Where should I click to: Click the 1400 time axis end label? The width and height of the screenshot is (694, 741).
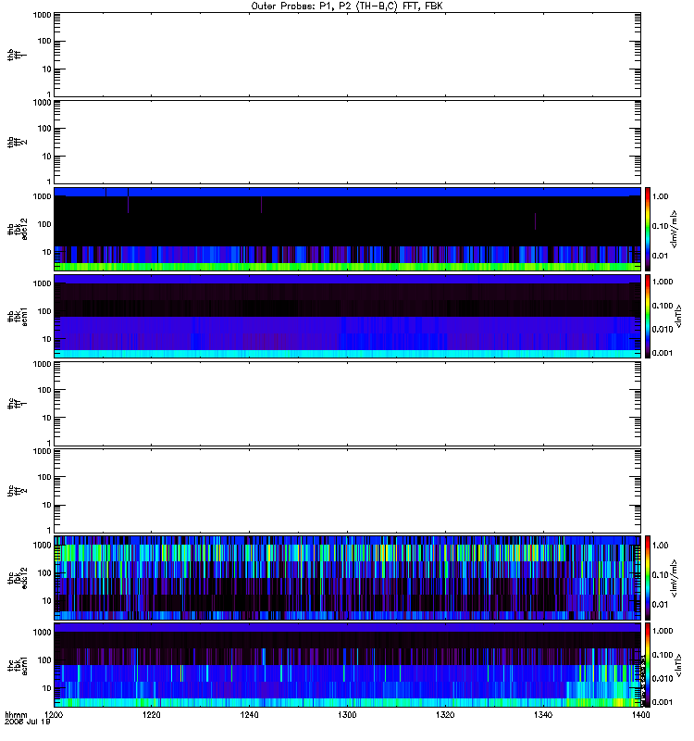[640, 715]
